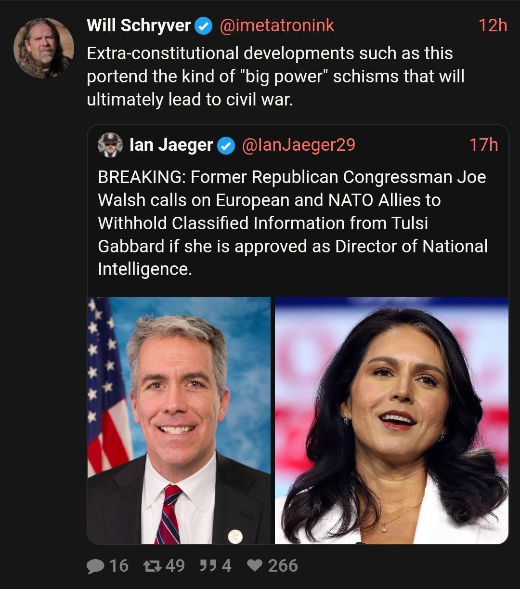
Task: Open the @IanJaeger29 handle
Action: tap(298, 145)
